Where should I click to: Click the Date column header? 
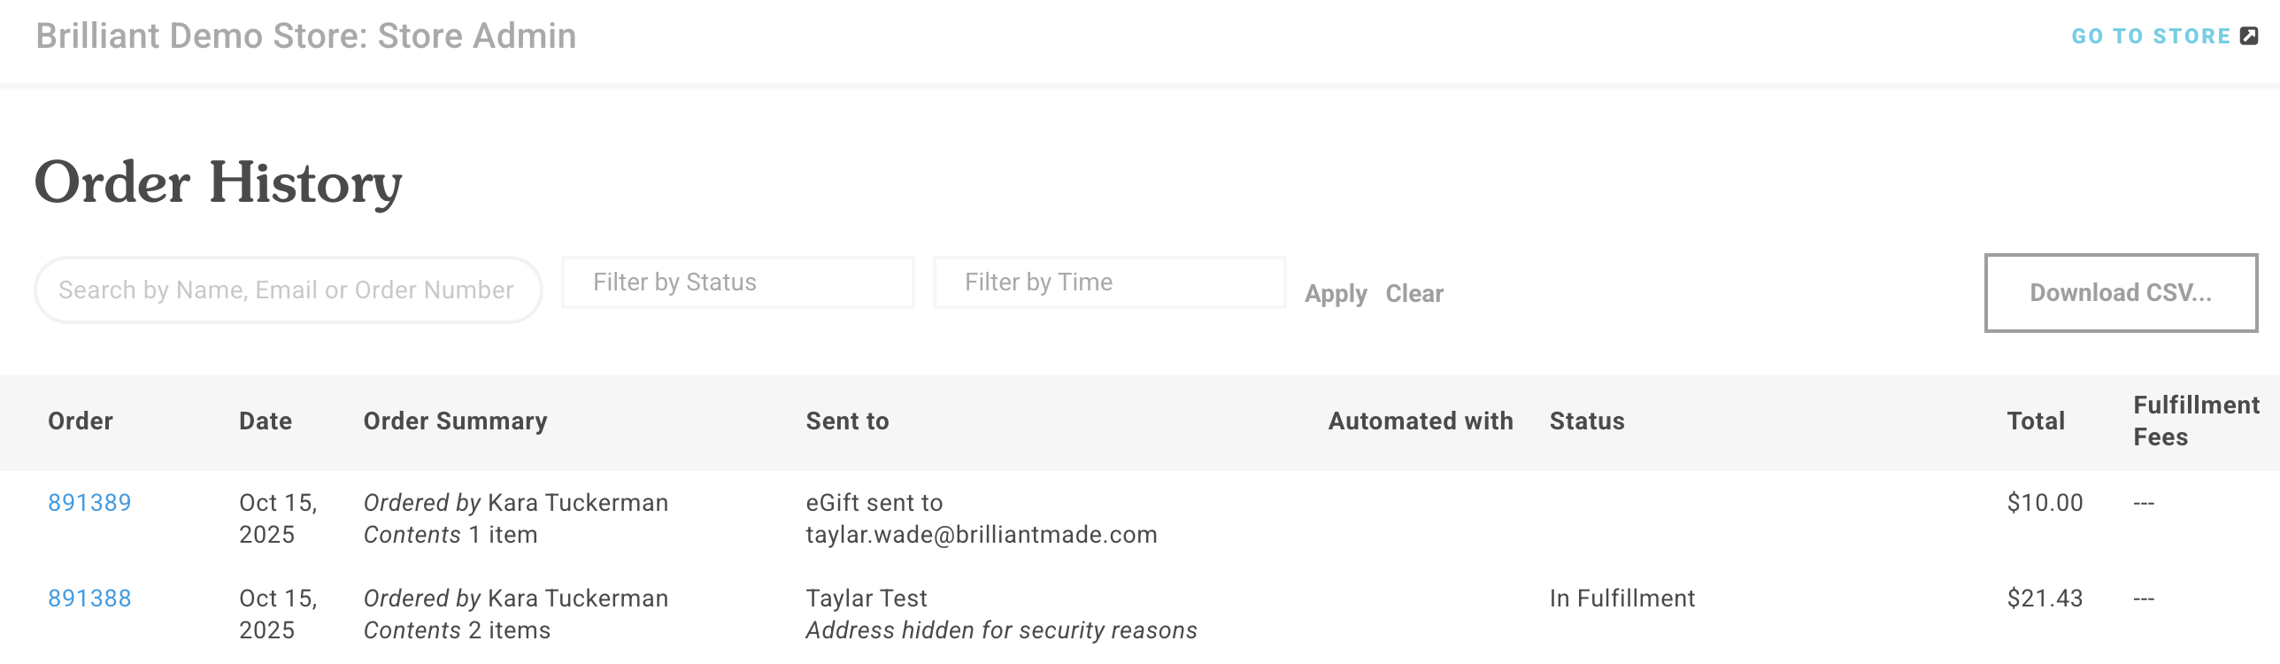[x=266, y=421]
